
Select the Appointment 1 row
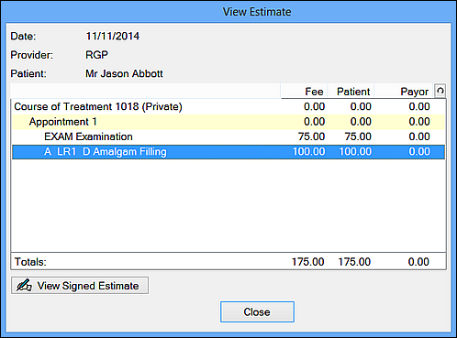(x=228, y=122)
